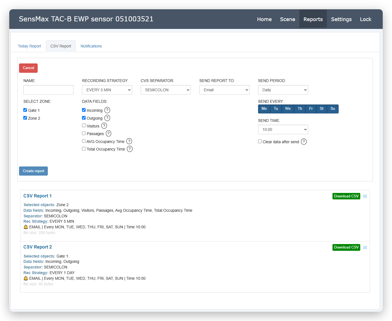Toggle the Mo day button

click(x=264, y=109)
